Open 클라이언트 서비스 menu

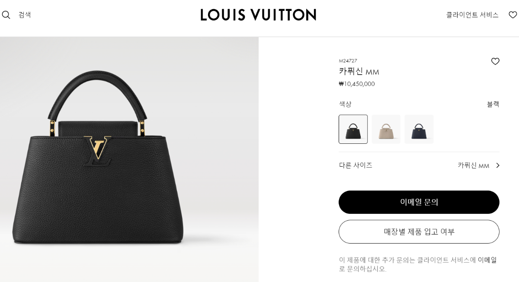[x=472, y=15]
